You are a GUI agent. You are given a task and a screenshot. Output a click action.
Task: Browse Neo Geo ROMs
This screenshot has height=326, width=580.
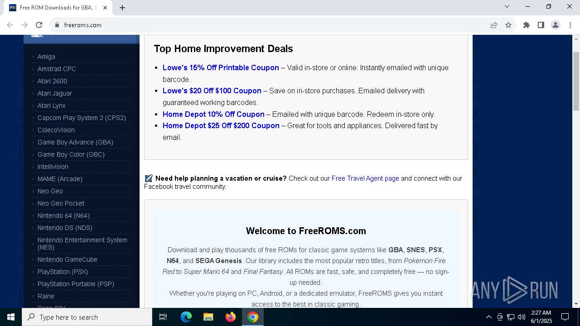click(50, 191)
